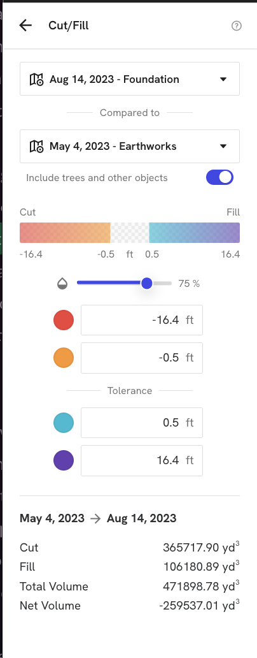Screen dimensions: 257x658
Task: Select the red cut color swatch
Action: pyautogui.click(x=64, y=320)
